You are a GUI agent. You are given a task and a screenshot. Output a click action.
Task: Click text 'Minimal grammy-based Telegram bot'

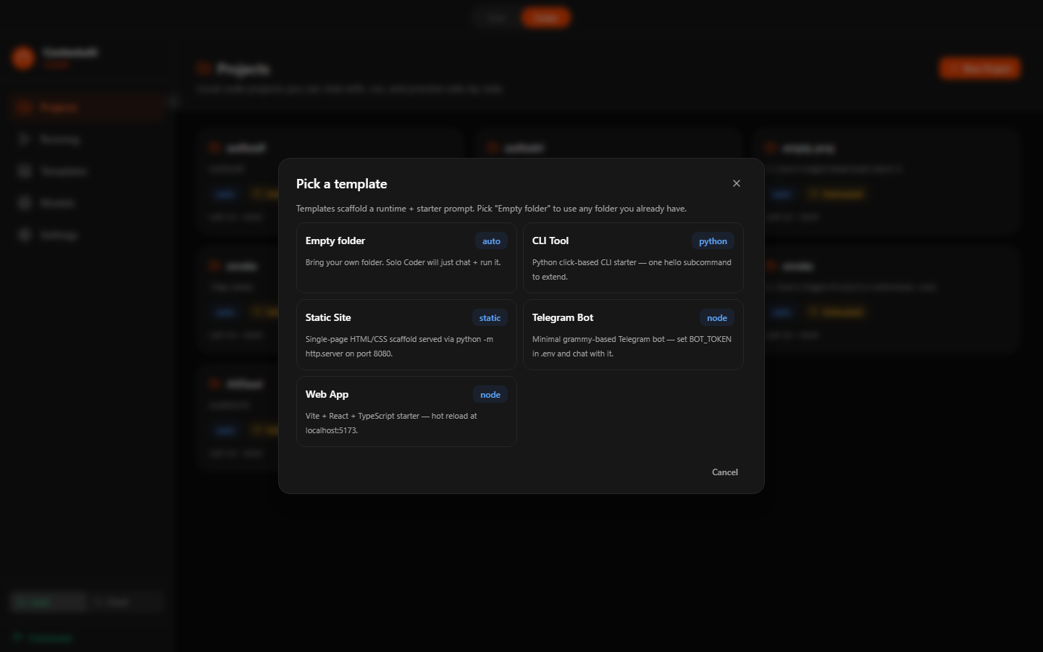coord(598,339)
